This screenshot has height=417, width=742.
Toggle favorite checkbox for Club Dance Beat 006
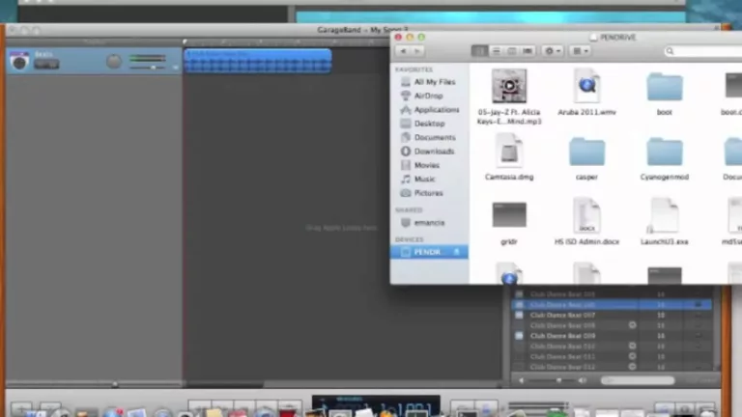tap(698, 305)
